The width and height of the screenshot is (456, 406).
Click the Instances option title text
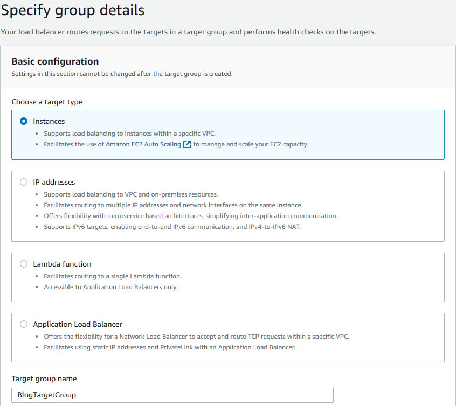49,122
